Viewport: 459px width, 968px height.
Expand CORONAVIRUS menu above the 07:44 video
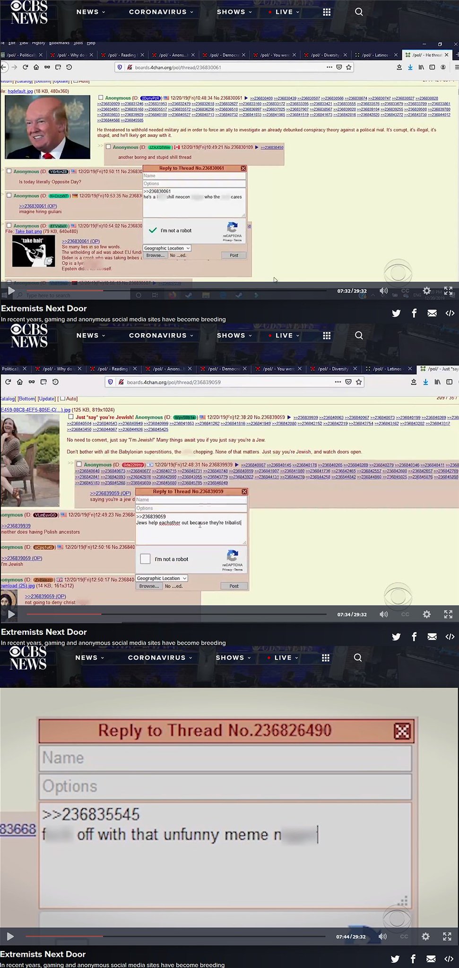pos(160,657)
